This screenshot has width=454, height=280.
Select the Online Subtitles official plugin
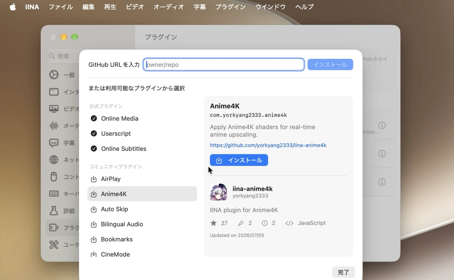pos(142,149)
